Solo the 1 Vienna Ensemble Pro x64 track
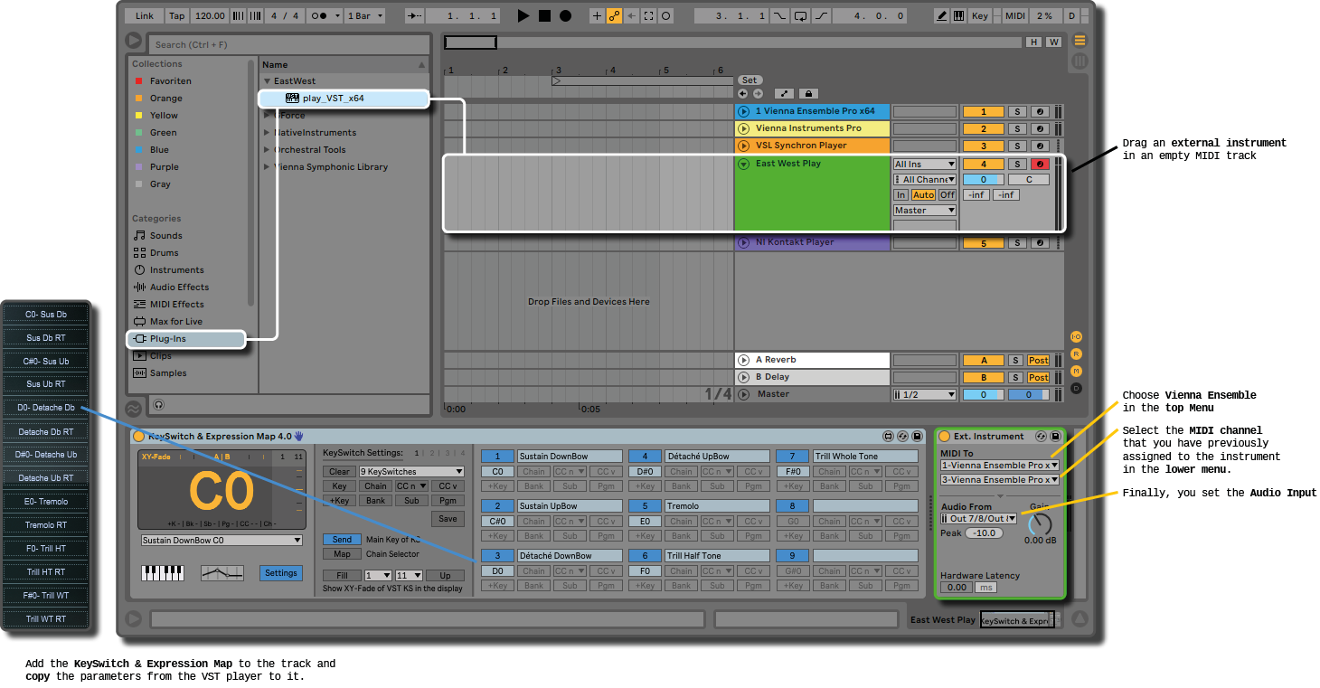1320x688 pixels. (1017, 112)
